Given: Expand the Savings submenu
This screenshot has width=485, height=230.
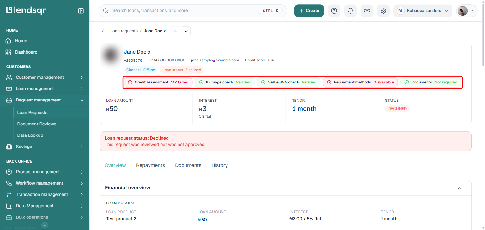Looking at the screenshot, I should [82, 147].
